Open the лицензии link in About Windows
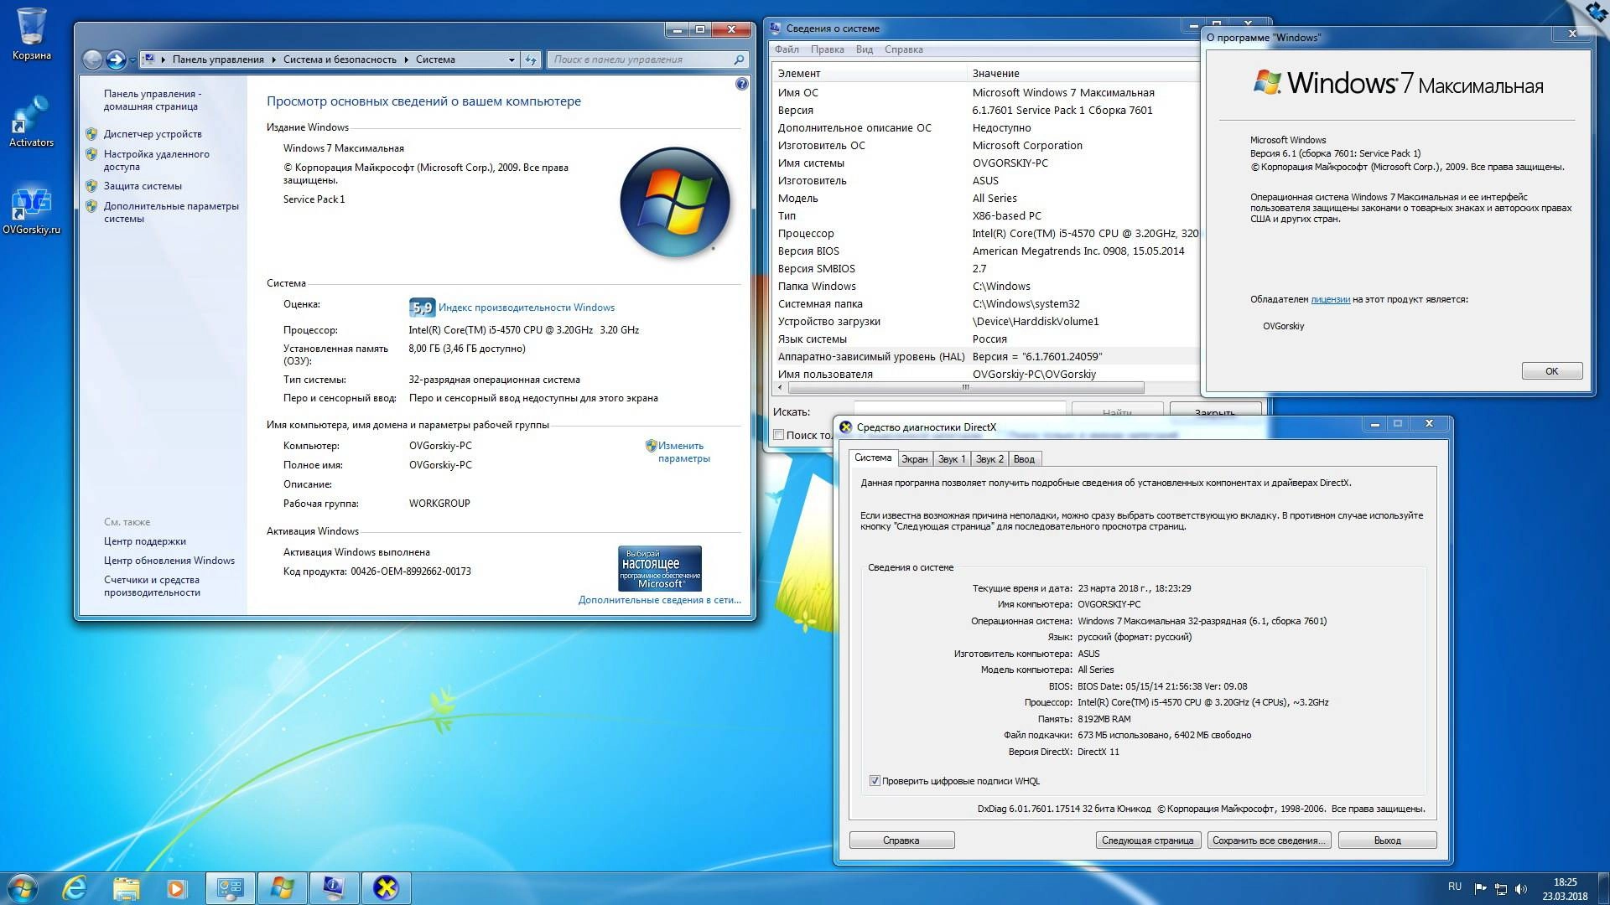This screenshot has height=905, width=1610. 1330,297
